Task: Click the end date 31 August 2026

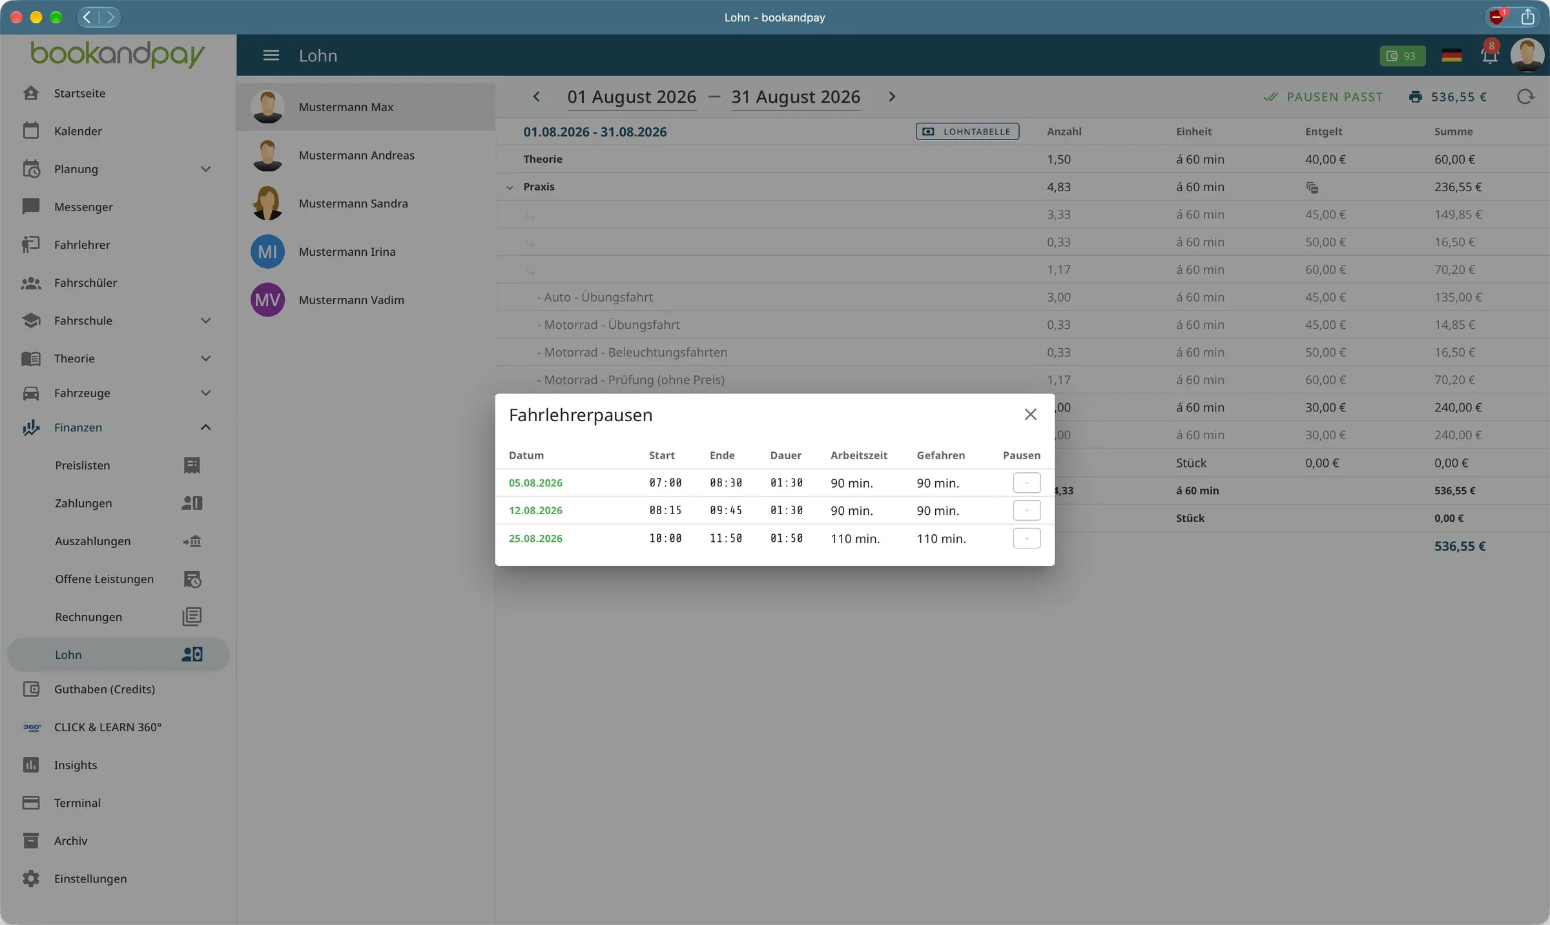Action: [x=796, y=97]
